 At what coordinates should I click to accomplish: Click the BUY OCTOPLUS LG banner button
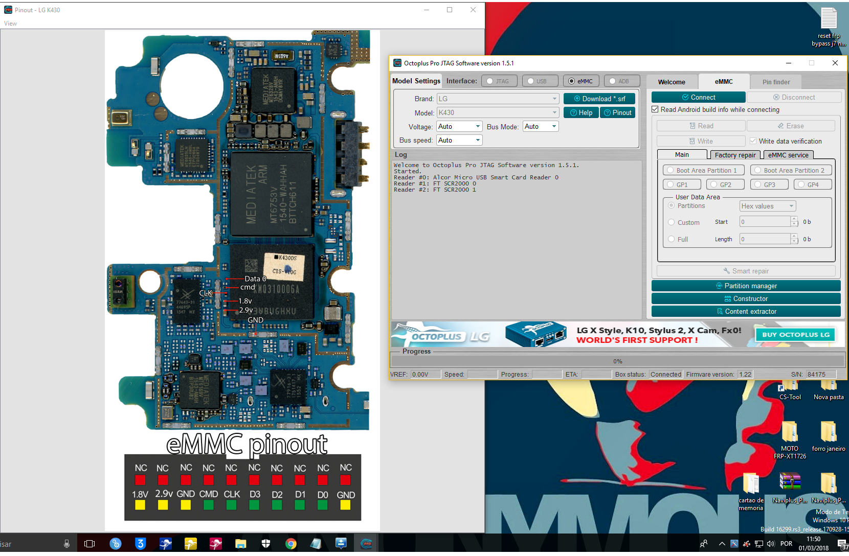click(796, 335)
